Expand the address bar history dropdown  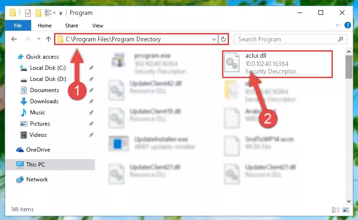click(x=214, y=39)
